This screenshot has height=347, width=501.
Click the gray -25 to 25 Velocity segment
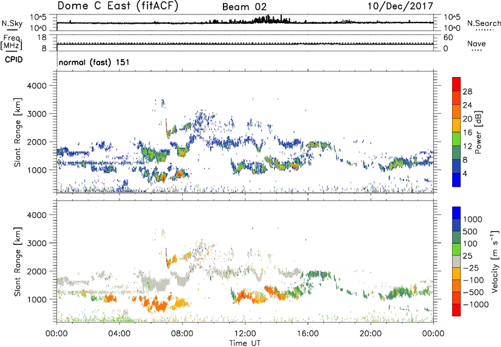coord(457,262)
